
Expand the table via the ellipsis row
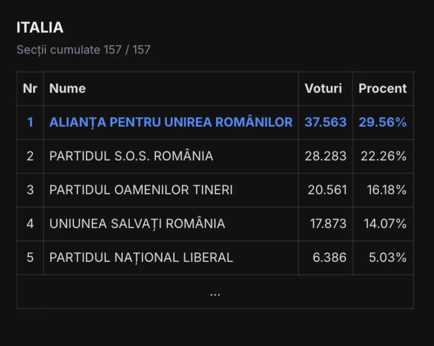[215, 292]
